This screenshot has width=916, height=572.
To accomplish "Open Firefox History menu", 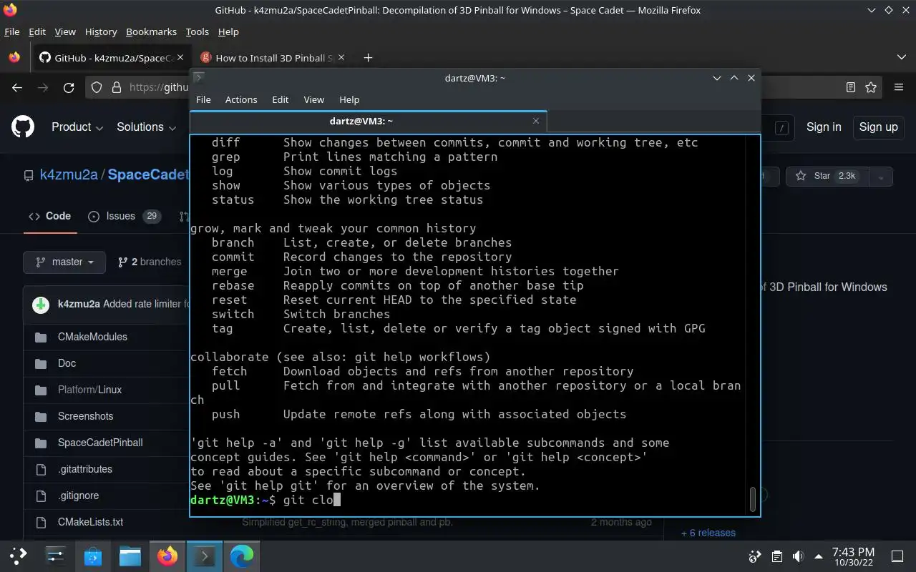I will click(101, 32).
